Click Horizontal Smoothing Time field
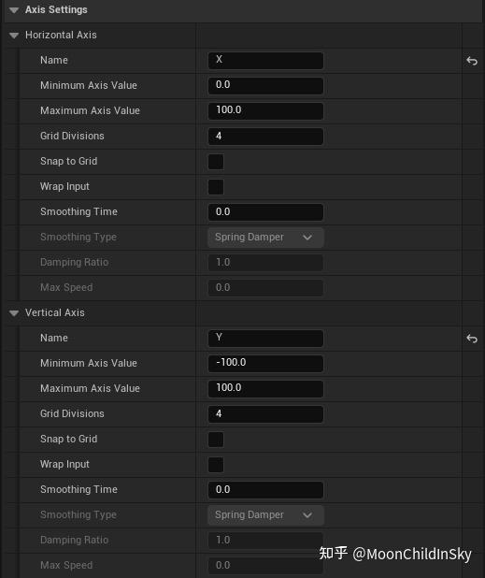Image resolution: width=485 pixels, height=578 pixels. [x=265, y=212]
